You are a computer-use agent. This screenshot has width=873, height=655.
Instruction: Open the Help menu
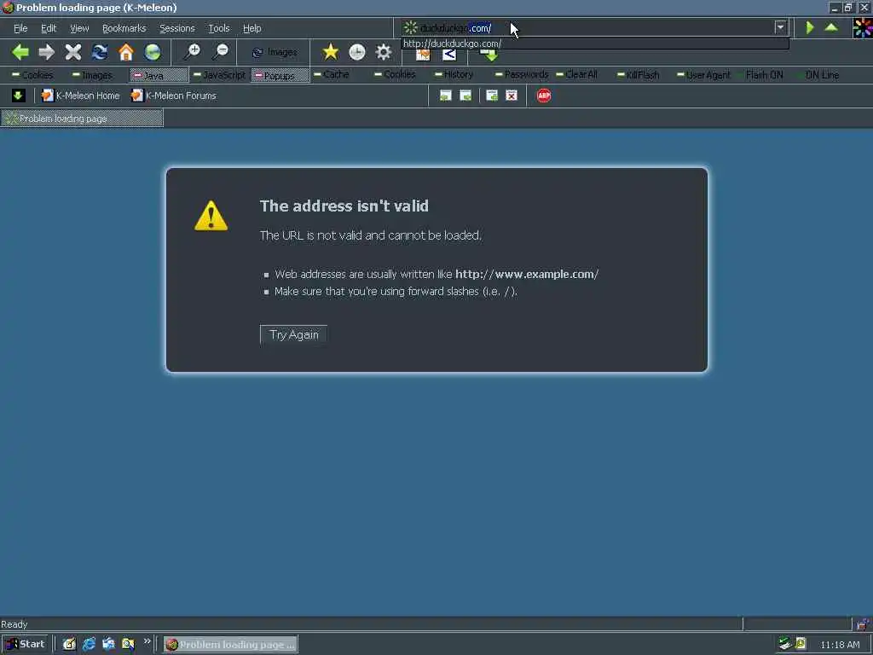(x=251, y=28)
